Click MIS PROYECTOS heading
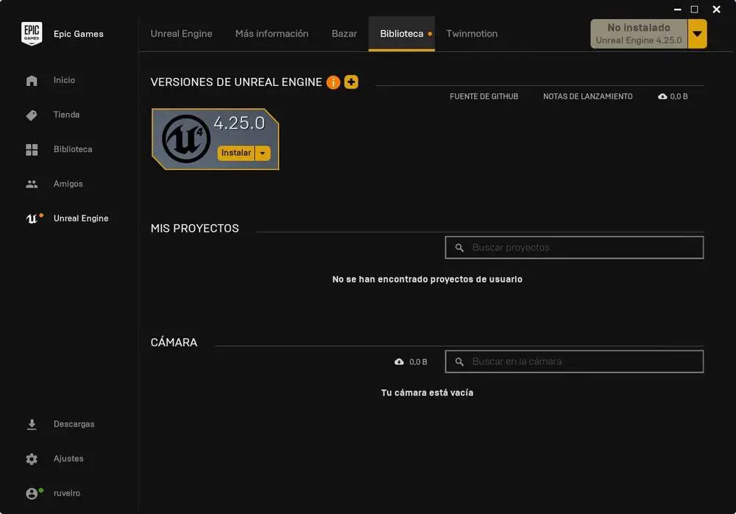 pyautogui.click(x=195, y=229)
